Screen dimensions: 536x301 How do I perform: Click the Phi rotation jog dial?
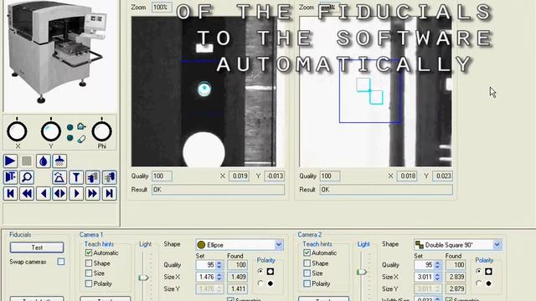pyautogui.click(x=101, y=131)
